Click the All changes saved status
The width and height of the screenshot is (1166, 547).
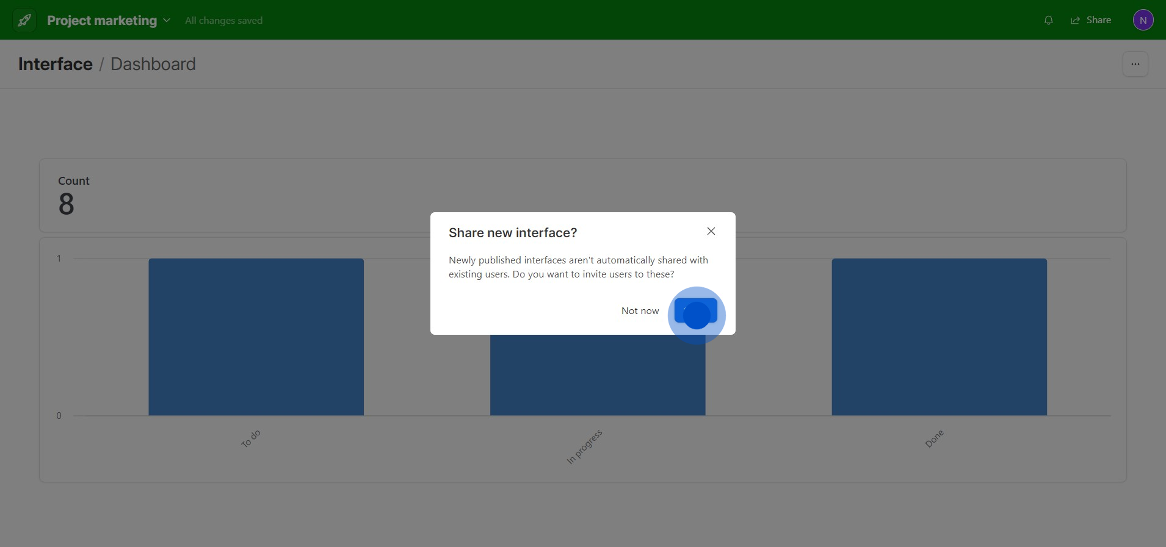[x=224, y=21]
